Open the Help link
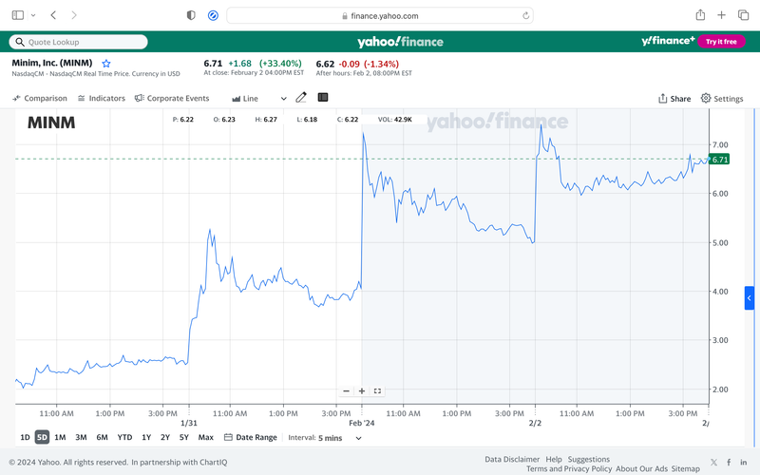Image resolution: width=760 pixels, height=475 pixels. (554, 459)
